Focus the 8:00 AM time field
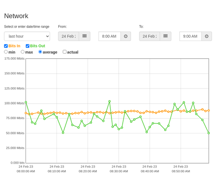 [x=110, y=36]
